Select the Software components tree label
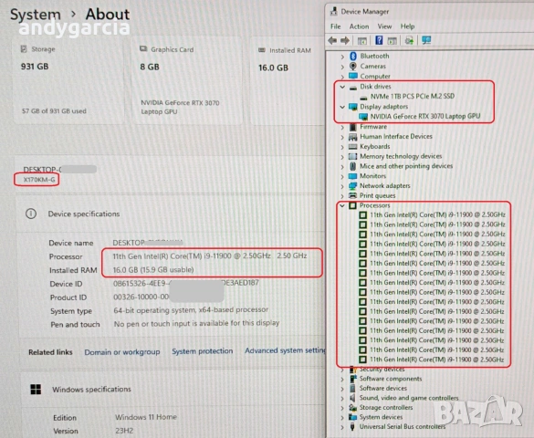 point(391,379)
